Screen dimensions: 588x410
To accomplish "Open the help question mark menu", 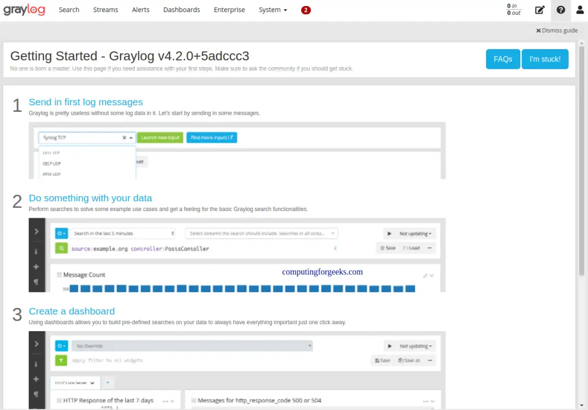I will point(560,9).
